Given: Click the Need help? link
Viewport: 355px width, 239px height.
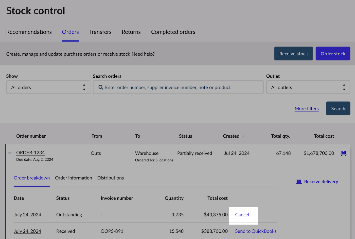Looking at the screenshot, I should tap(143, 54).
